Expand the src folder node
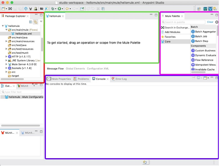 [x=6, y=72]
